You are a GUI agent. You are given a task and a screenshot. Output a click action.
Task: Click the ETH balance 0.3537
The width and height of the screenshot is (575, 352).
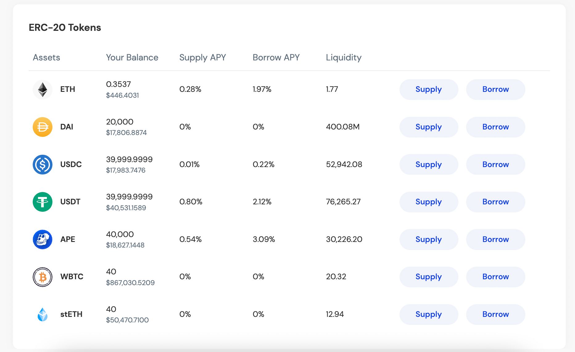tap(118, 84)
